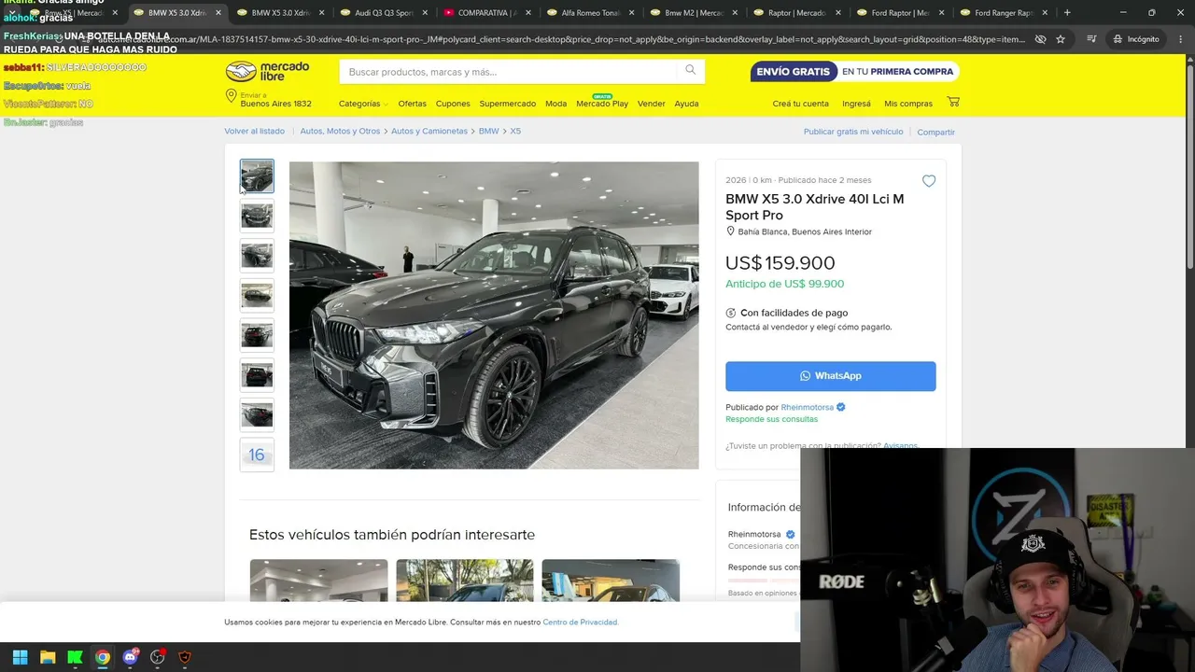Open Windows Start menu
1195x672 pixels.
pyautogui.click(x=21, y=657)
